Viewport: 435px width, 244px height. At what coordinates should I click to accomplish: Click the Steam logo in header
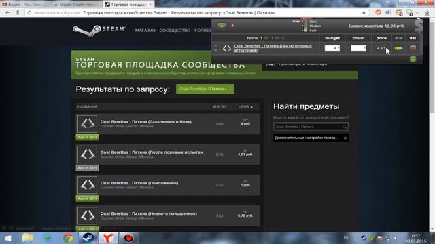click(99, 30)
